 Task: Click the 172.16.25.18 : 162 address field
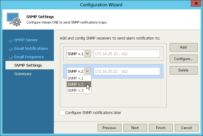tap(126, 54)
